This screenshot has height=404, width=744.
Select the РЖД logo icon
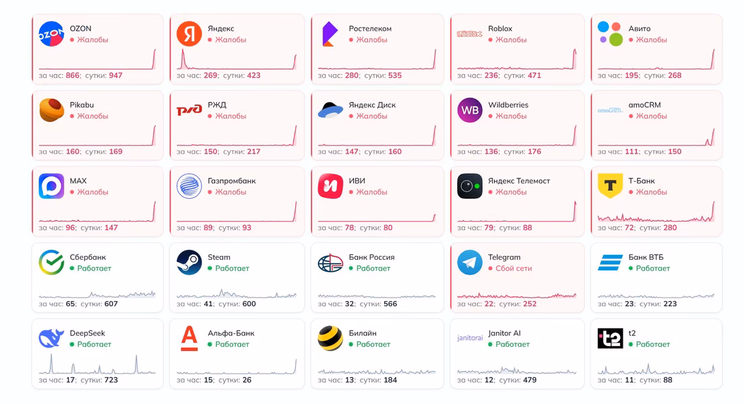click(189, 110)
